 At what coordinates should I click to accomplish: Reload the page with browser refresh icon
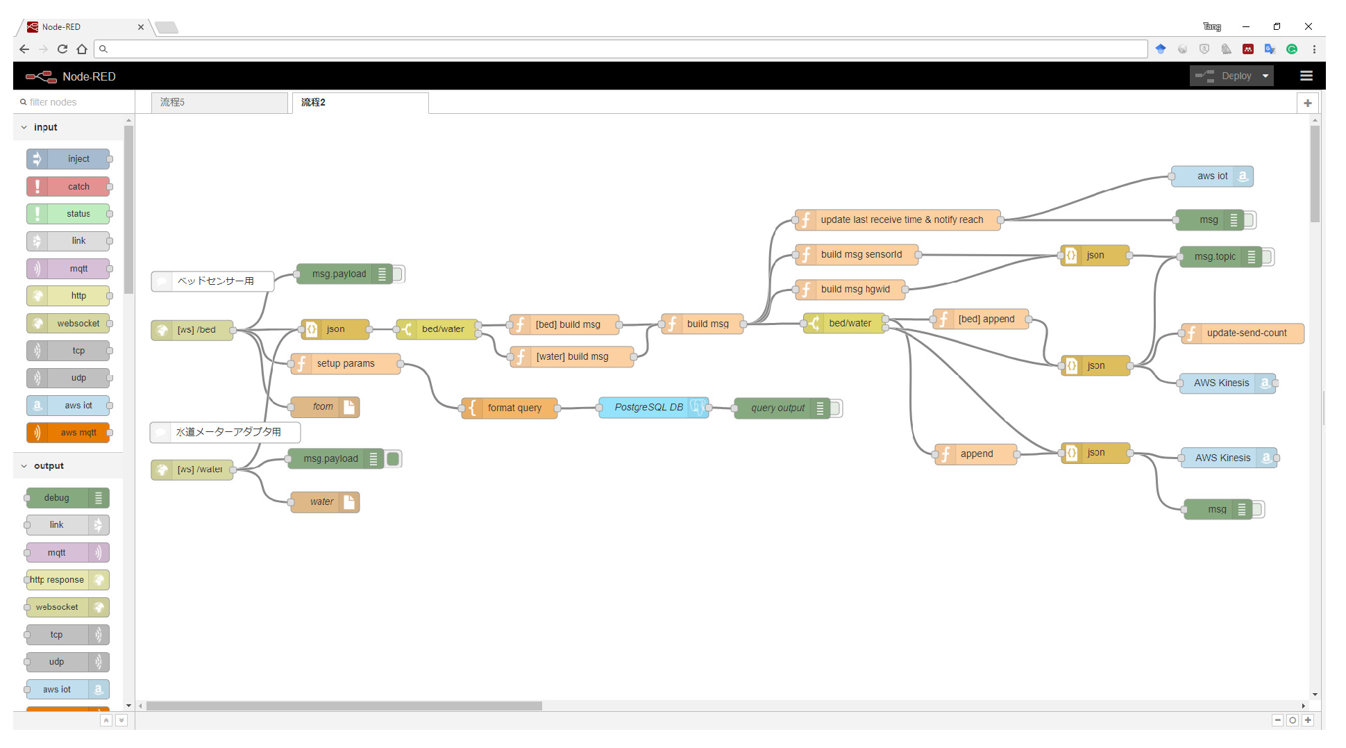pyautogui.click(x=62, y=49)
